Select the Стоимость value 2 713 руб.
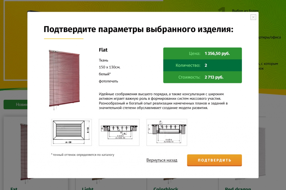Image resolution: width=286 pixels, height=190 pixels. click(214, 77)
